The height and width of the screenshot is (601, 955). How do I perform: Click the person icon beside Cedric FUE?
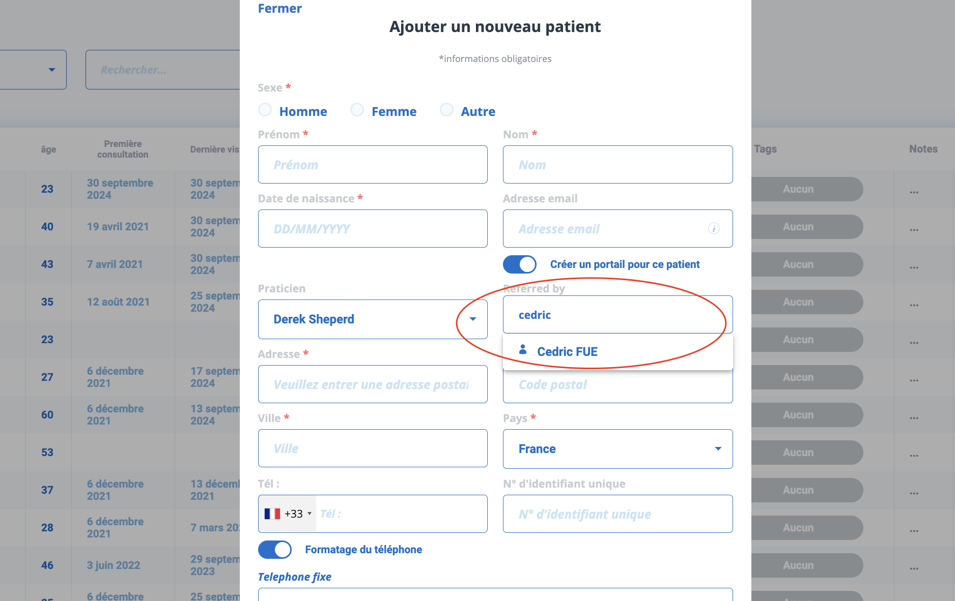click(x=523, y=349)
